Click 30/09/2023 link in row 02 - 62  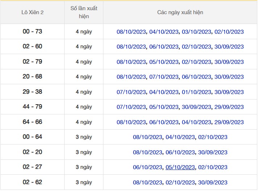click(213, 183)
